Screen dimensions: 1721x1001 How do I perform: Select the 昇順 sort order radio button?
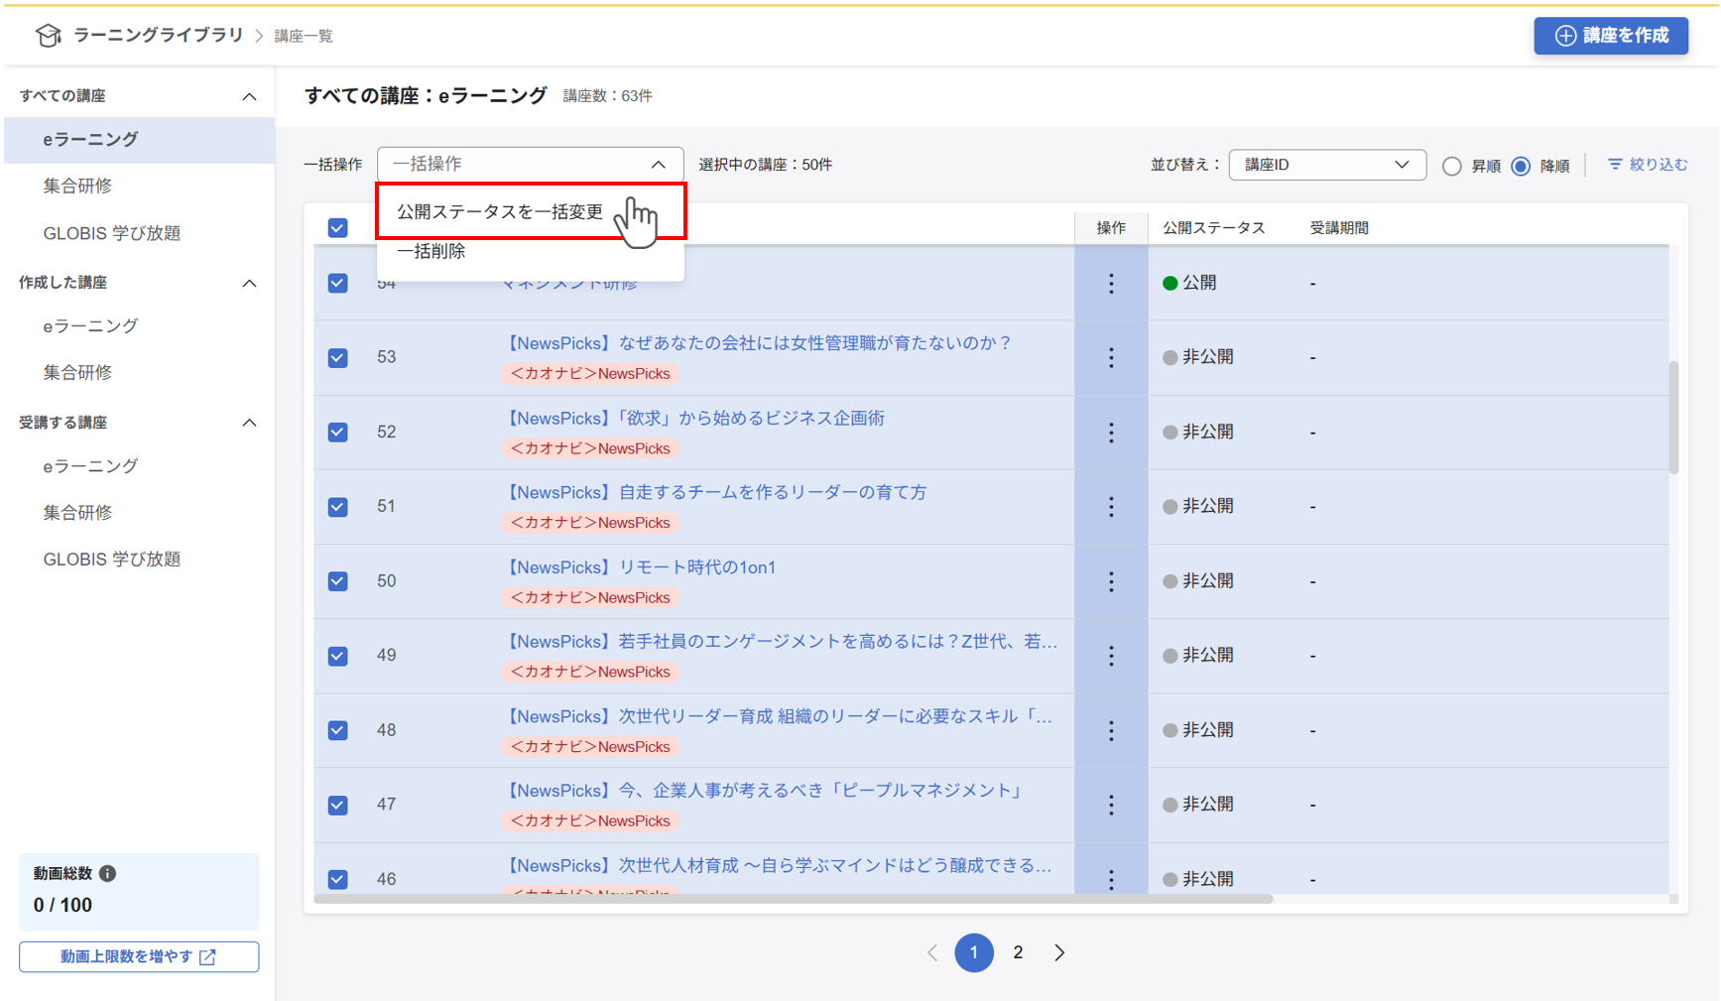[x=1451, y=166]
